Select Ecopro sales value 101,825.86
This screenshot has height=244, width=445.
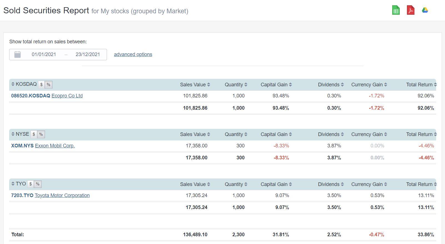coord(195,96)
